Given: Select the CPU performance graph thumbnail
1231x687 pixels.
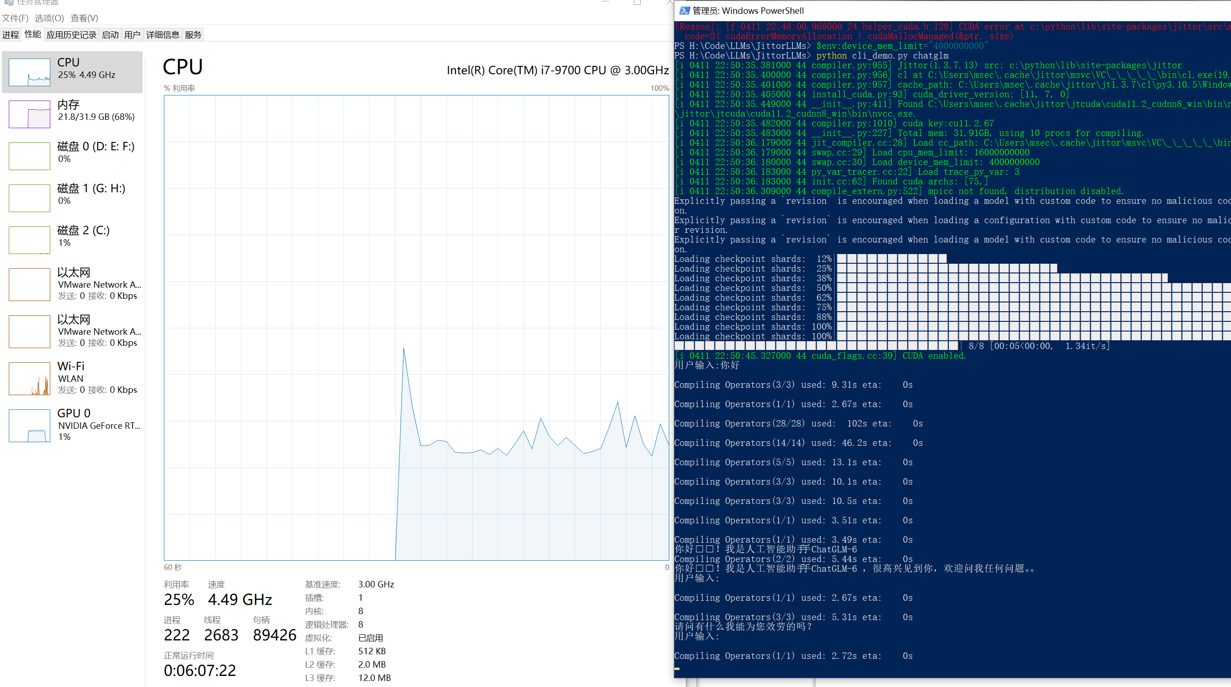Looking at the screenshot, I should 29,72.
